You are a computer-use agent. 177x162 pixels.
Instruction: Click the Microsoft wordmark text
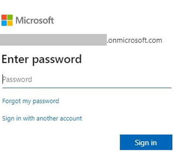35,20
